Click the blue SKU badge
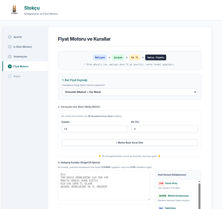The height and width of the screenshot is (209, 222). click(161, 208)
